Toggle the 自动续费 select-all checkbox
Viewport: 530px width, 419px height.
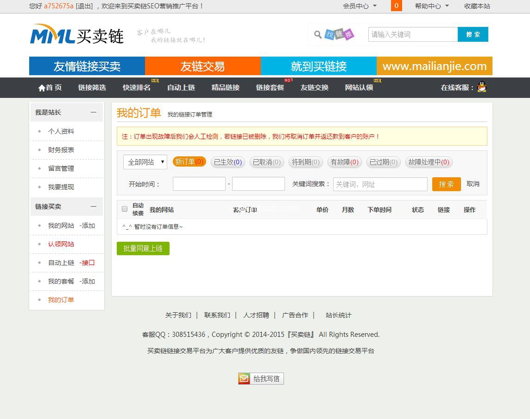(x=124, y=209)
